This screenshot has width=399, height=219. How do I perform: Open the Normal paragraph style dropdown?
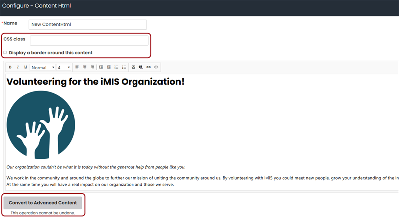42,67
